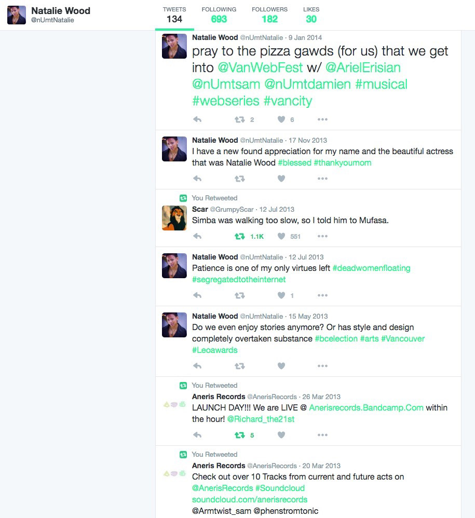475x518 pixels.
Task: Reply to the Aneris Records launch tweet
Action: point(197,435)
